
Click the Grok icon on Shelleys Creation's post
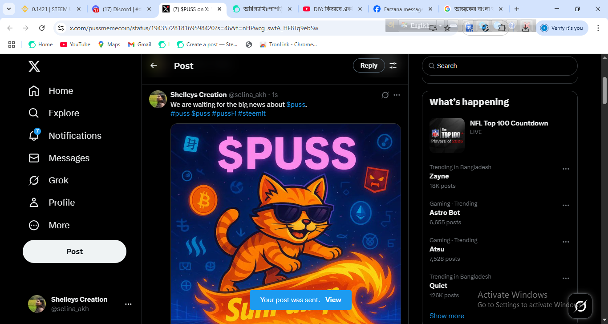tap(385, 95)
